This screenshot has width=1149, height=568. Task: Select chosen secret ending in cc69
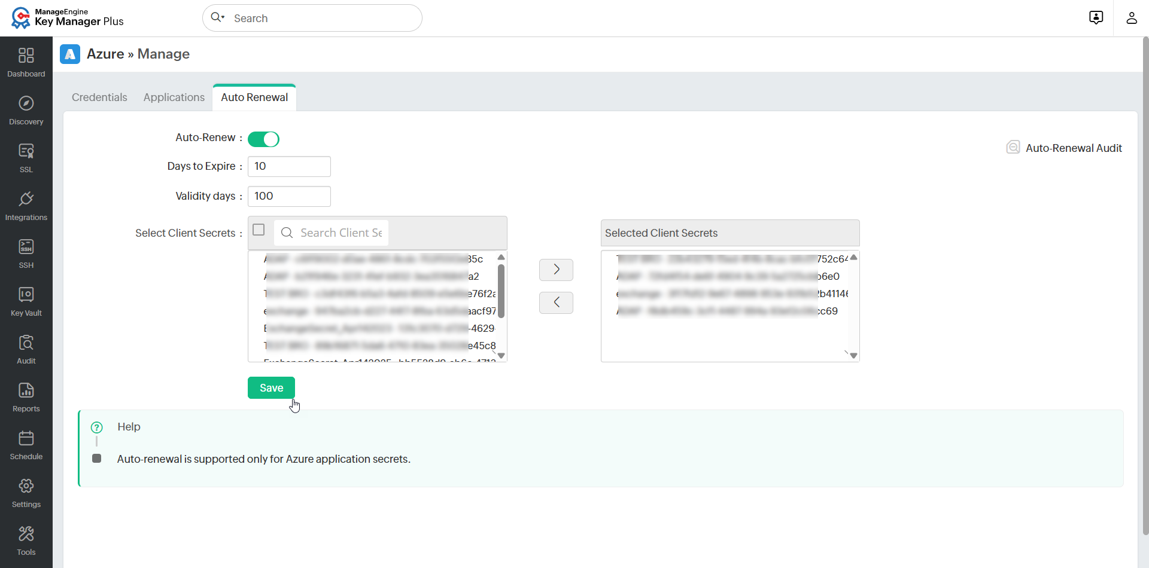727,311
